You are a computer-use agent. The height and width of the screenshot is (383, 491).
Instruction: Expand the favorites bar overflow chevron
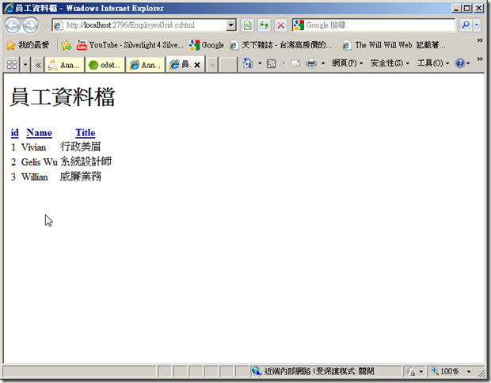pos(479,40)
